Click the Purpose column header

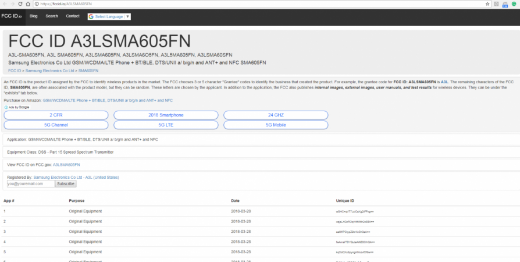tap(77, 201)
